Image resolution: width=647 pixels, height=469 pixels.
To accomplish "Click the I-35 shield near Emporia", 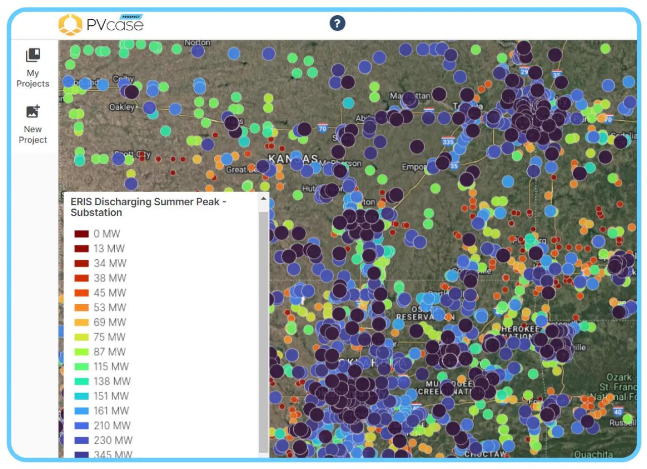I will pos(454,165).
